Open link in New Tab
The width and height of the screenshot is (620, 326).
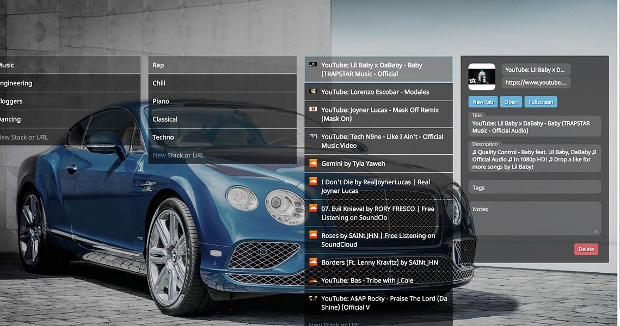[483, 102]
